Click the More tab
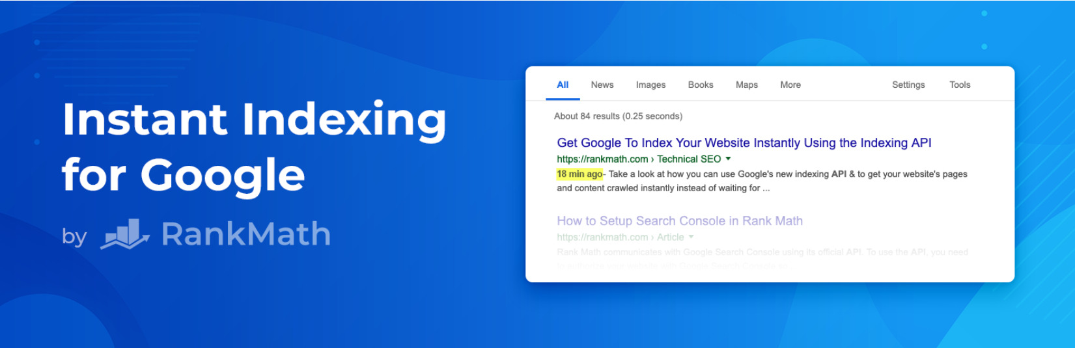The height and width of the screenshot is (348, 1075). point(790,85)
